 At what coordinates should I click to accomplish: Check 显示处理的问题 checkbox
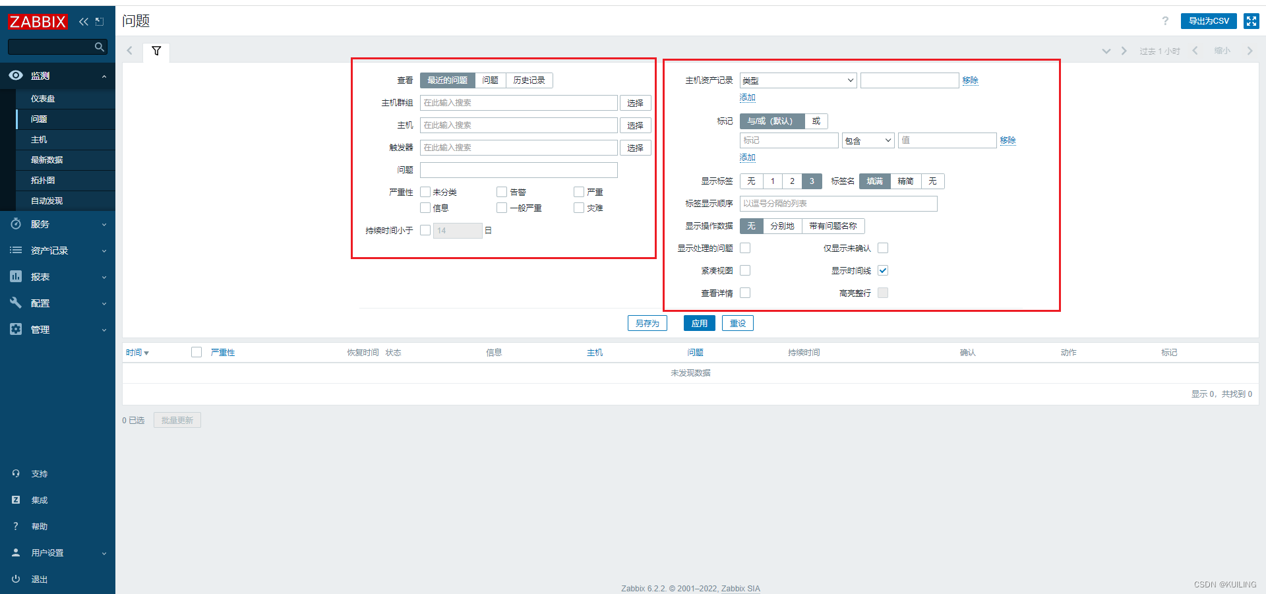pyautogui.click(x=745, y=248)
